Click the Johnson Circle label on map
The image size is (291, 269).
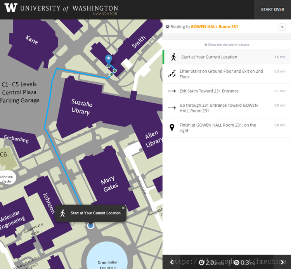(7, 179)
